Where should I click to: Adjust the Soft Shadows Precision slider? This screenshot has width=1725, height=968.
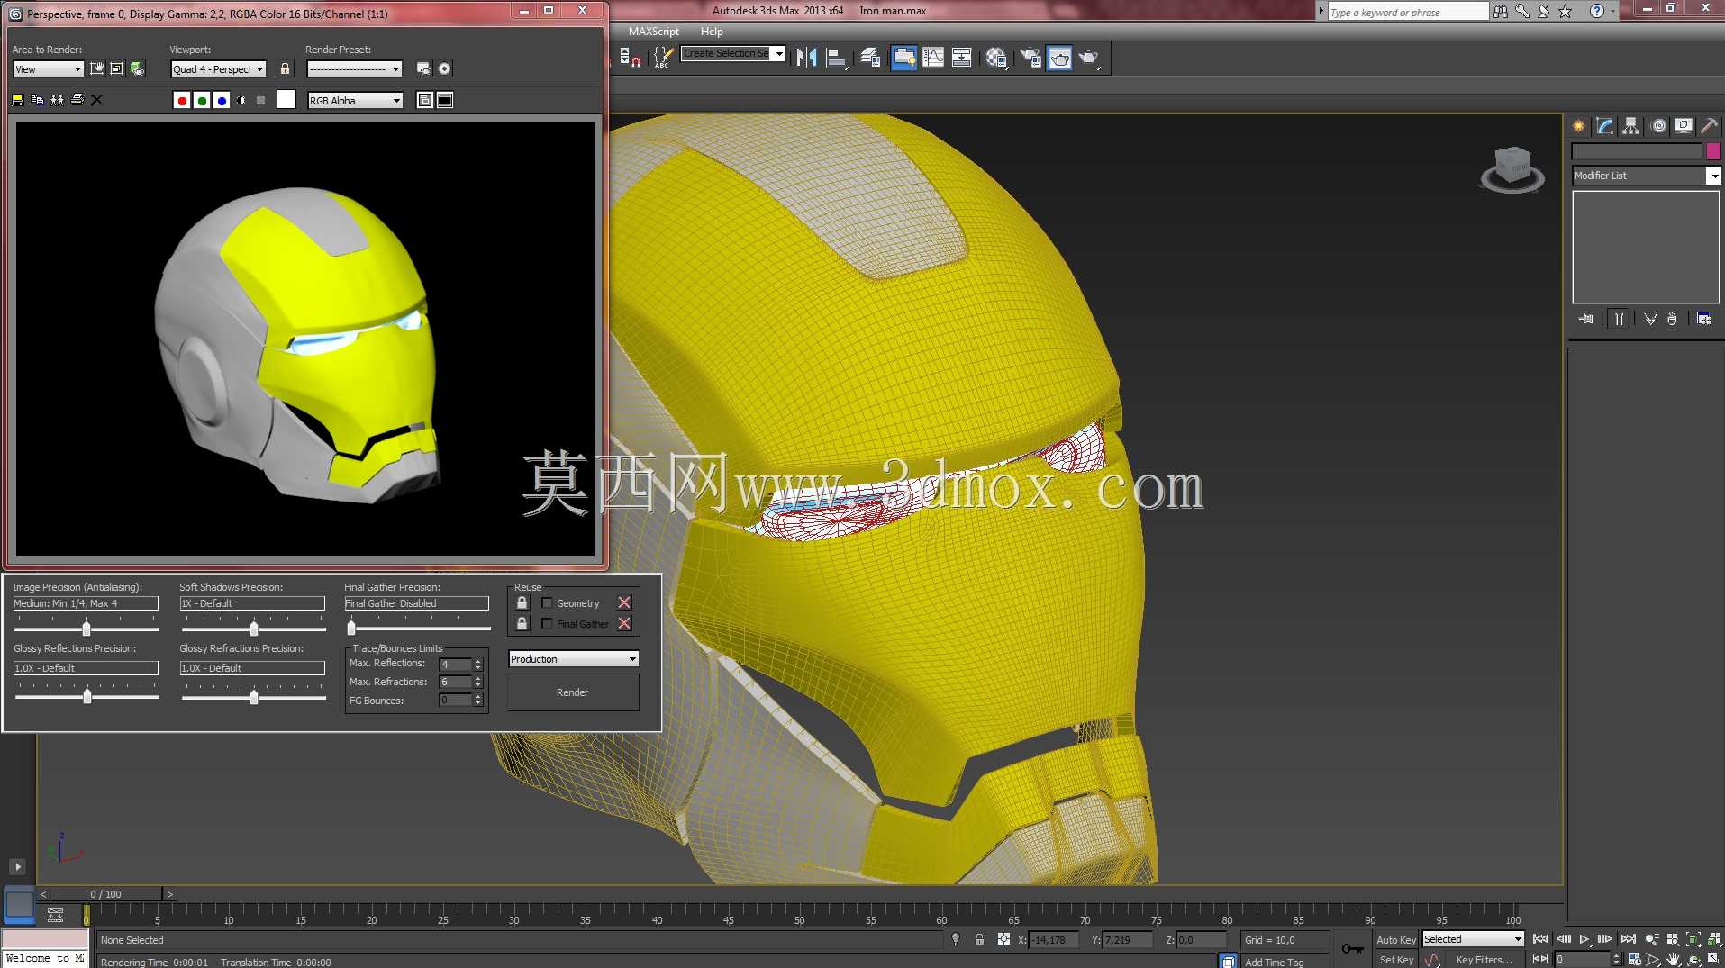coord(254,629)
